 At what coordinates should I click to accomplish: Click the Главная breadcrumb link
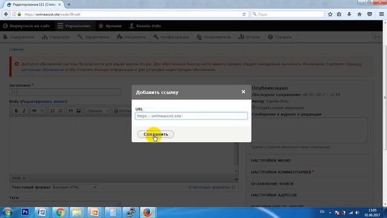point(16,49)
